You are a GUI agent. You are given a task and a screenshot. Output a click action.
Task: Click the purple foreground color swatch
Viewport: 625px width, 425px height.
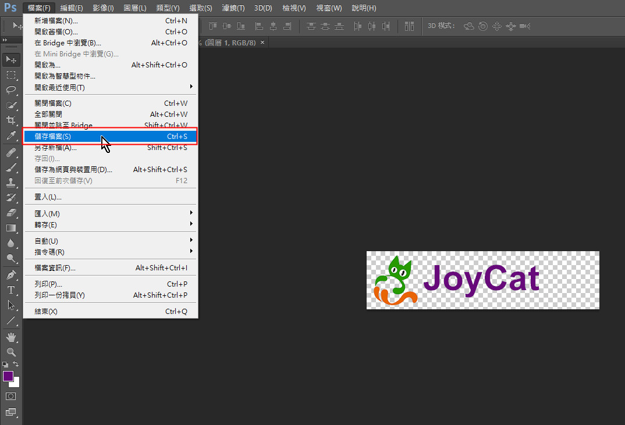[x=8, y=376]
